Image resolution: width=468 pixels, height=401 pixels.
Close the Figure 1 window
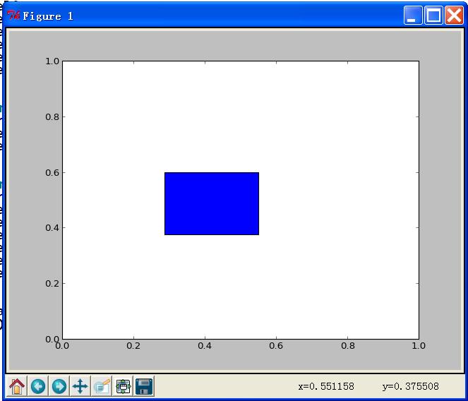point(454,15)
